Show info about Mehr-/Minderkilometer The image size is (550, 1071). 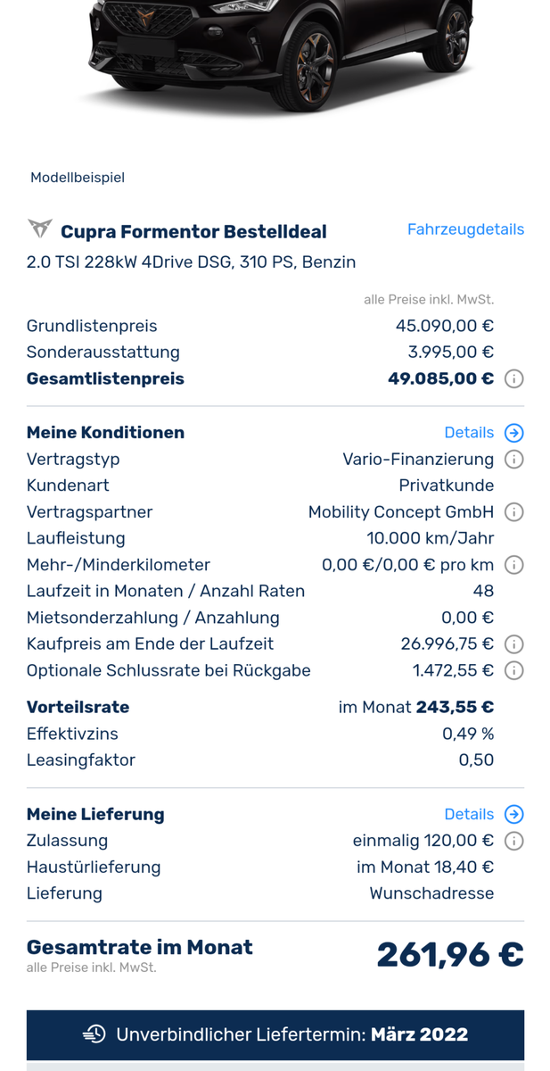pos(513,565)
